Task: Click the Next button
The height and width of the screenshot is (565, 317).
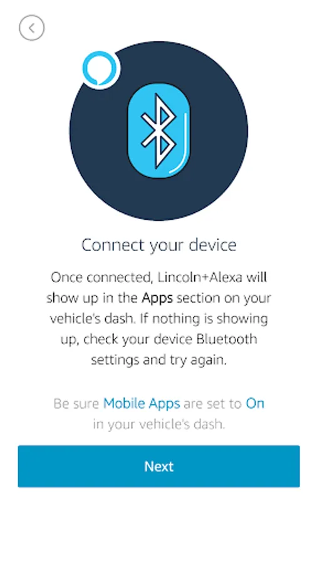Action: point(158,466)
